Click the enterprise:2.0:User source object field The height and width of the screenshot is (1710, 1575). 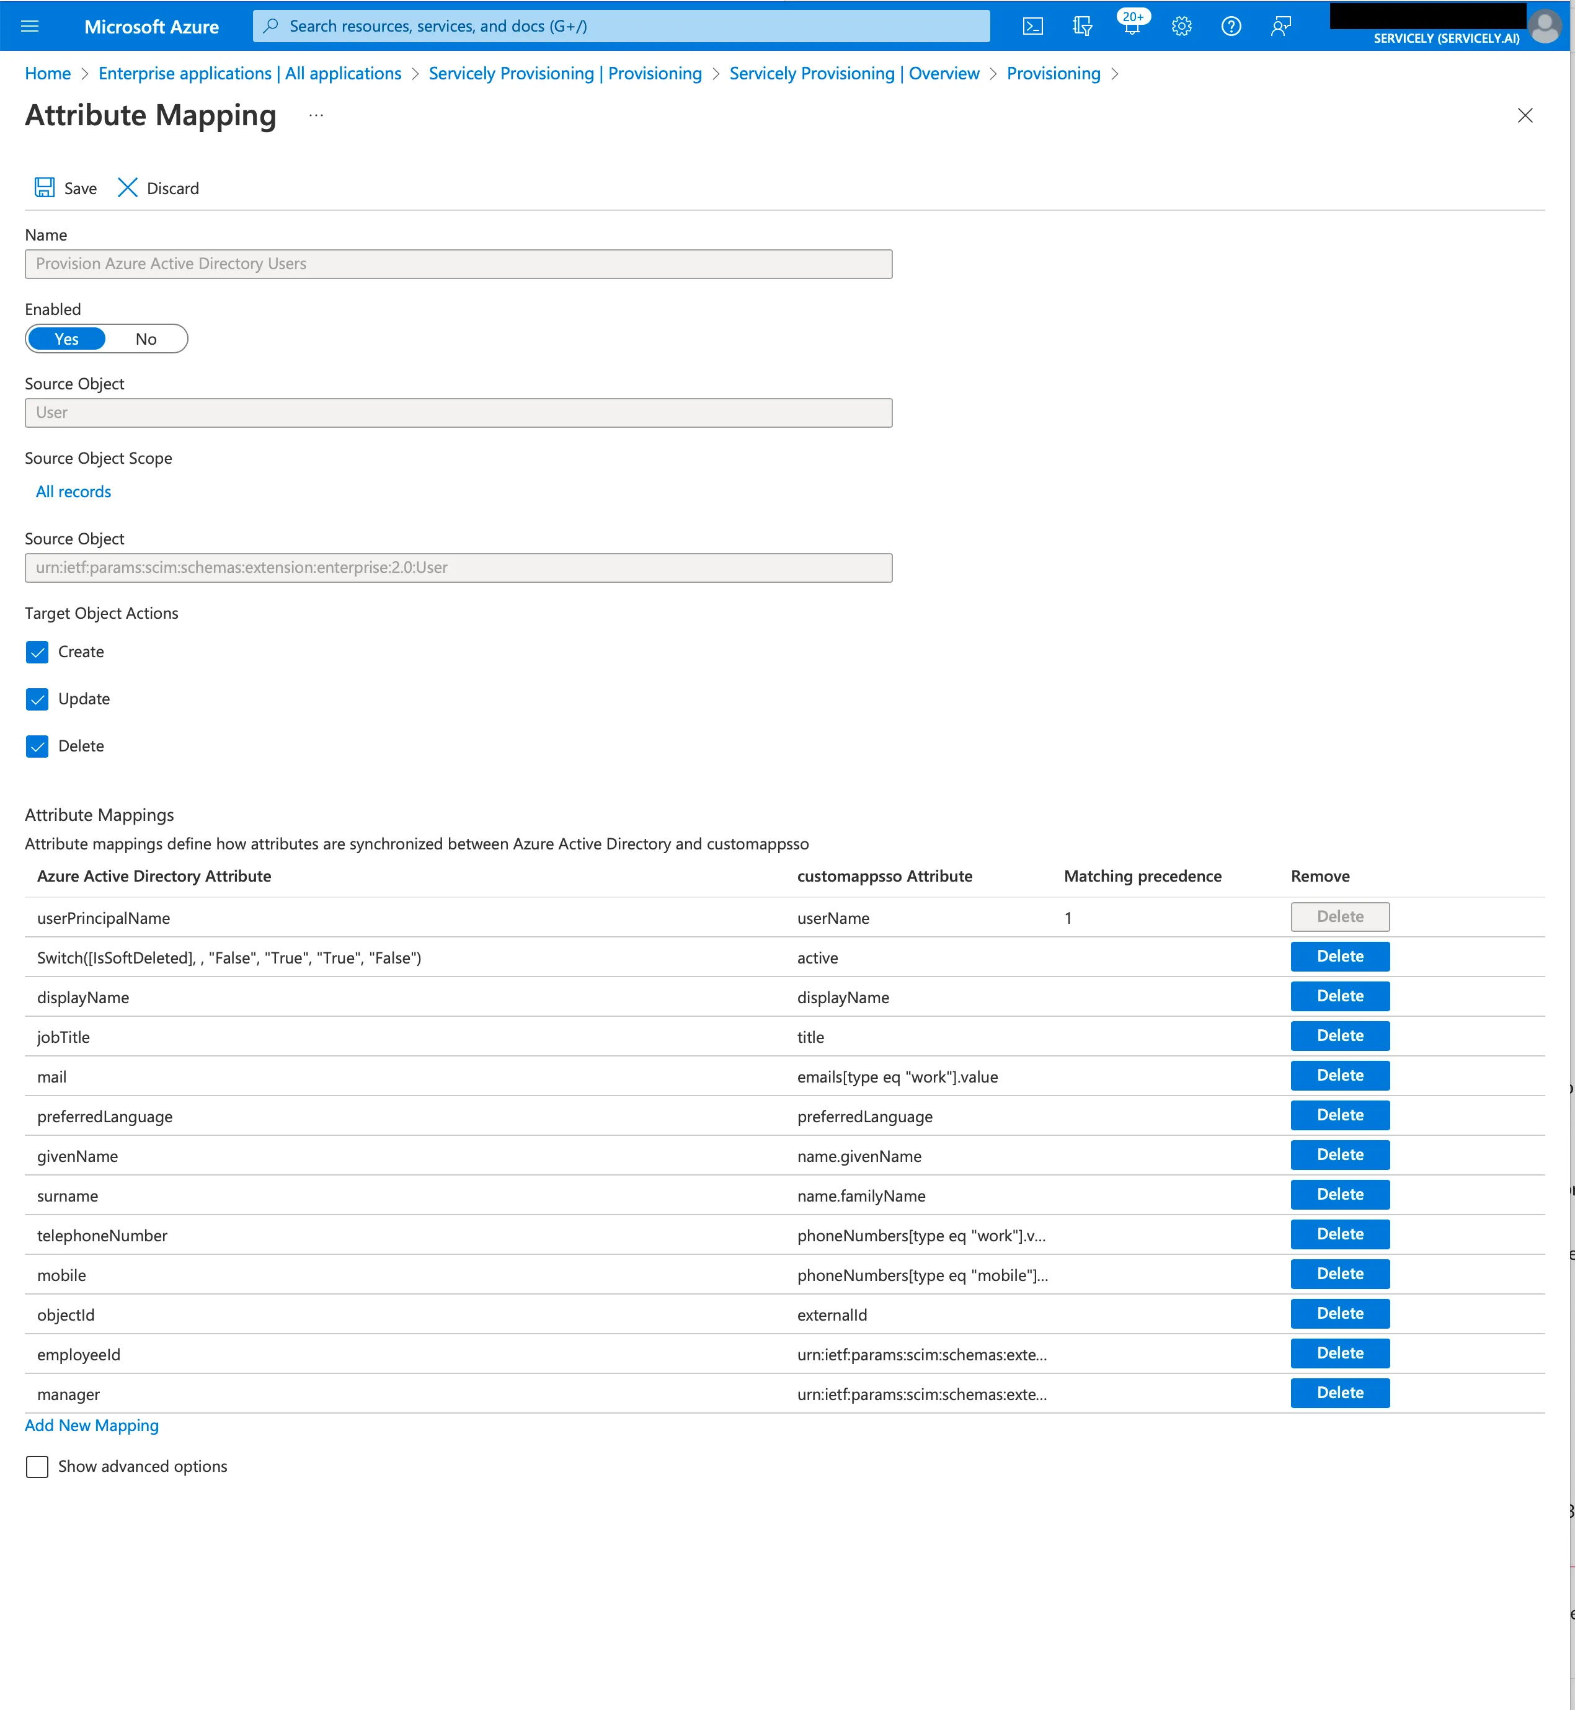[x=458, y=569]
